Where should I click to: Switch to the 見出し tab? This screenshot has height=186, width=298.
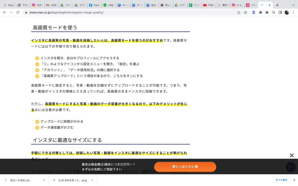(x=151, y=5)
